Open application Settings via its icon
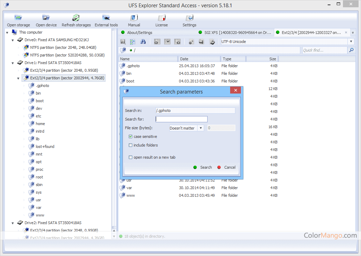The width and height of the screenshot is (361, 256). (x=189, y=20)
